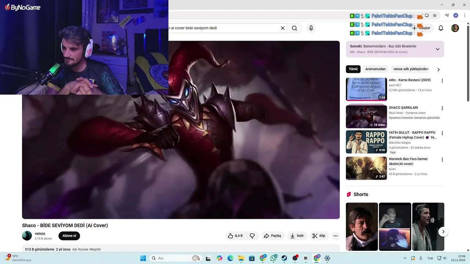470x264 pixels.
Task: Click the Windows taskbar Ara search box
Action: click(176, 258)
